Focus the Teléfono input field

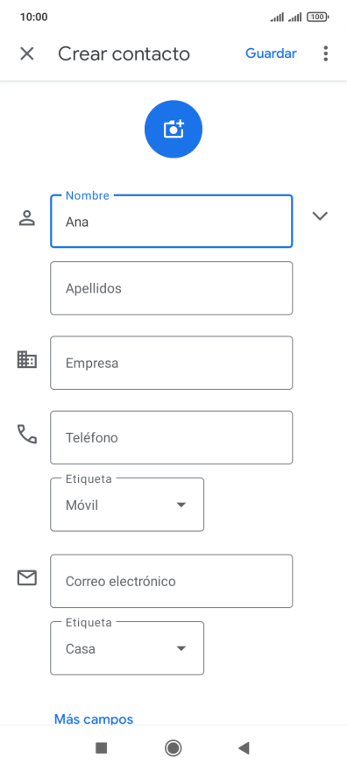point(172,437)
